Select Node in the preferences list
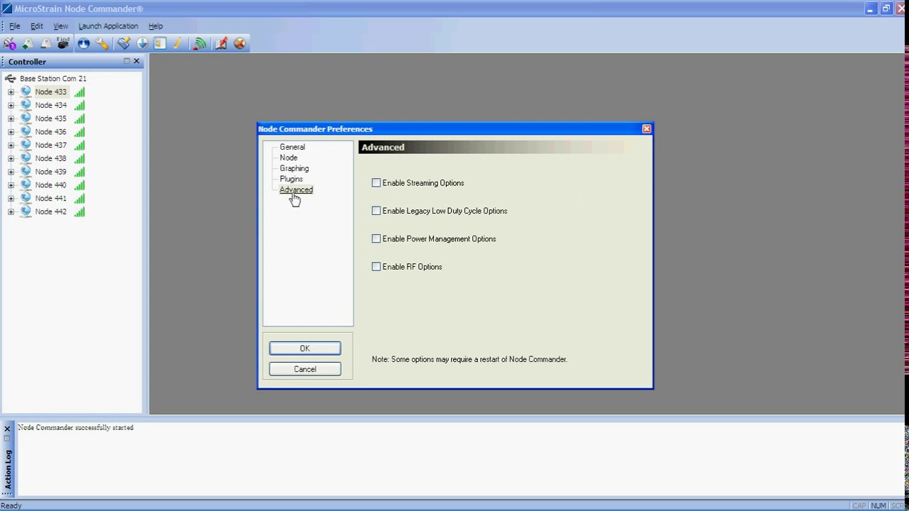The width and height of the screenshot is (909, 511). (288, 158)
